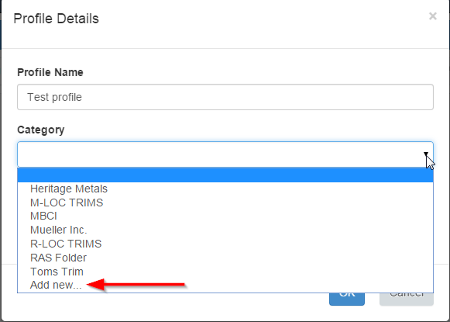This screenshot has height=322, width=450.
Task: Click the Category label text
Action: click(x=41, y=130)
